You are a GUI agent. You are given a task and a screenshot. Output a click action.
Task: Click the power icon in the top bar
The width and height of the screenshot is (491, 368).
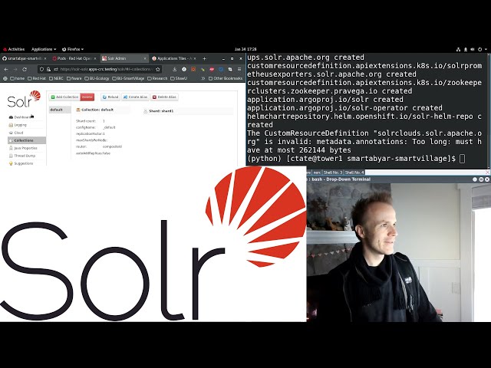[x=479, y=49]
